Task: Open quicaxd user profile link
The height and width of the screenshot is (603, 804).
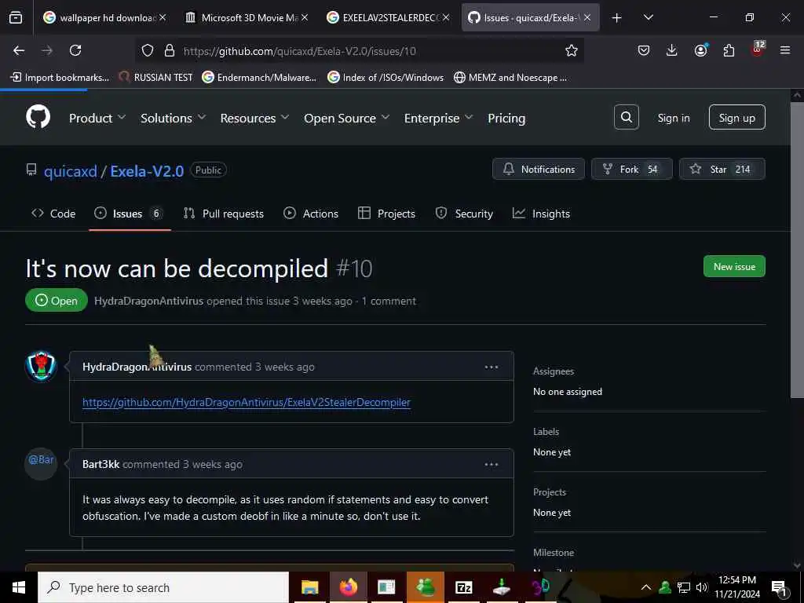Action: click(70, 170)
